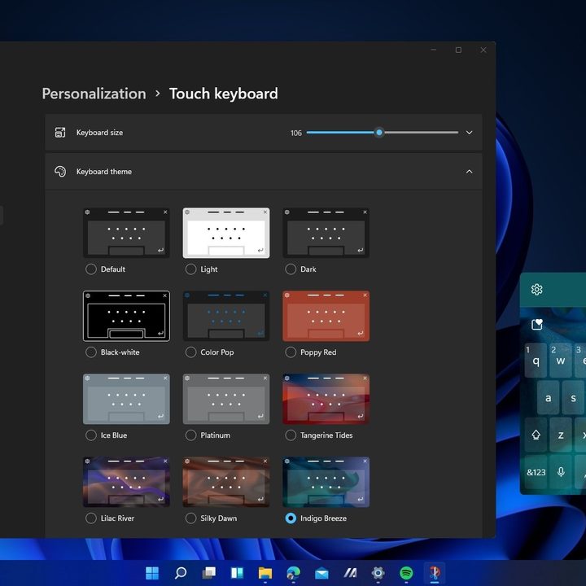Open Widgets from taskbar

click(x=237, y=572)
